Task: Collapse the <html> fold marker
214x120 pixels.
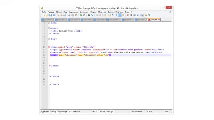Action: click(x=49, y=23)
